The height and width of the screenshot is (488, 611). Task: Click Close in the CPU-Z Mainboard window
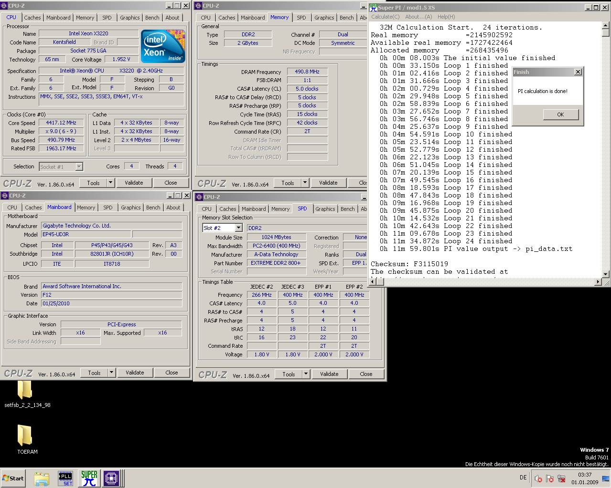click(172, 373)
